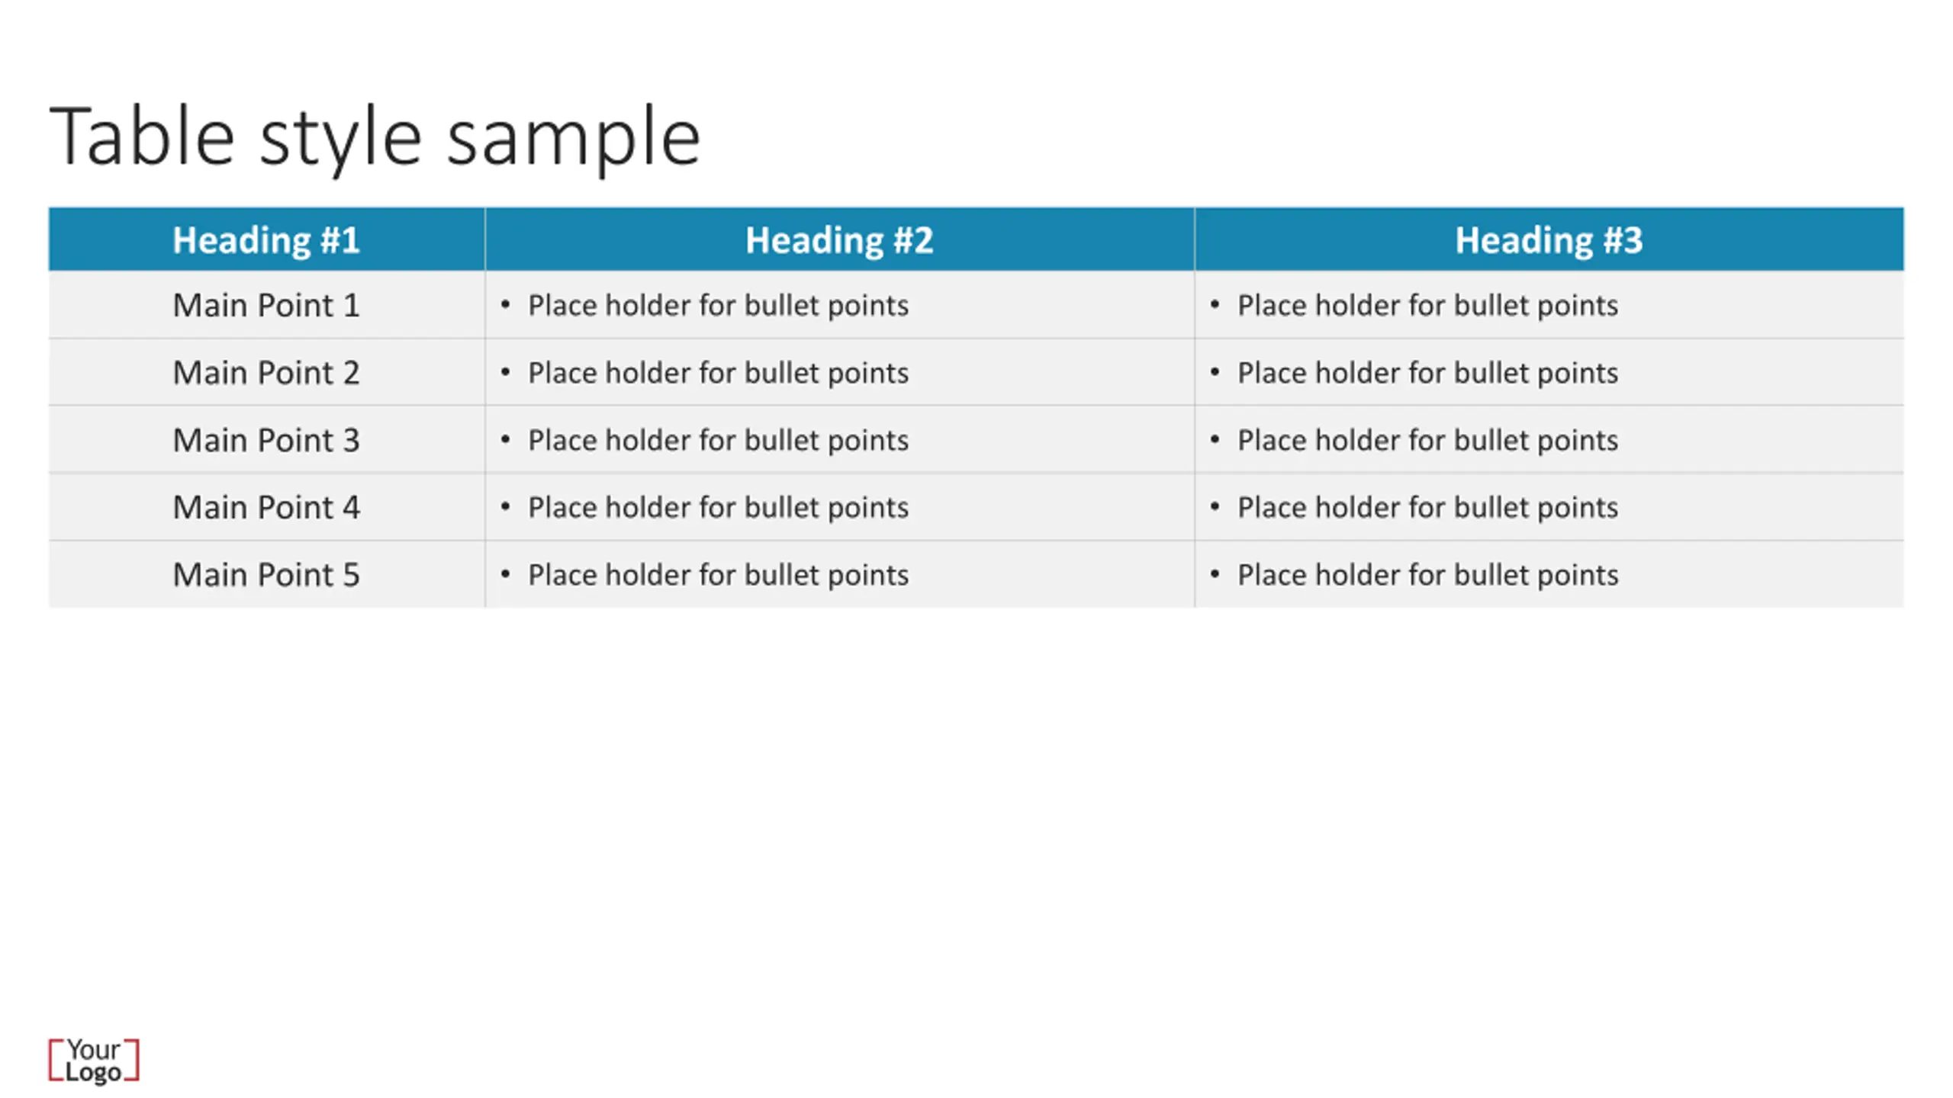Select the Main Point 3 cell

coord(266,440)
